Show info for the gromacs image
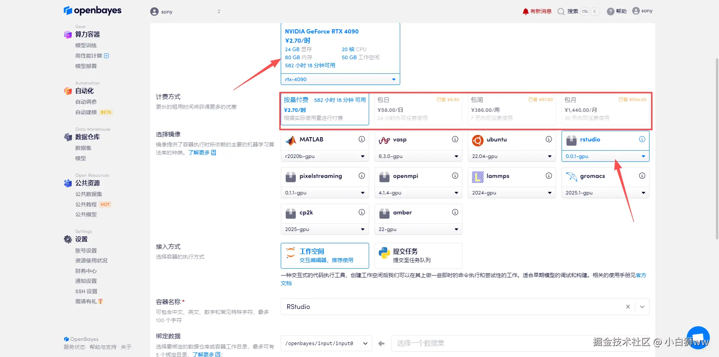The height and width of the screenshot is (357, 719). (x=642, y=176)
